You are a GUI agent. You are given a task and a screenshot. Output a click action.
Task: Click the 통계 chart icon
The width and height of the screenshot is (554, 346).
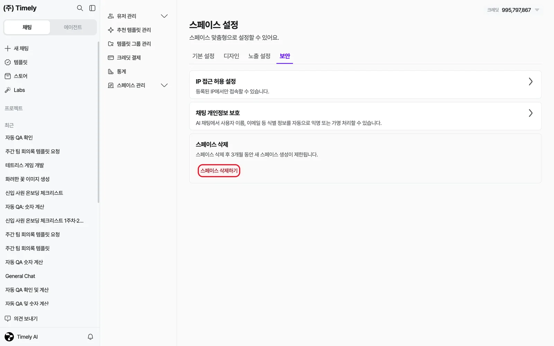click(111, 72)
